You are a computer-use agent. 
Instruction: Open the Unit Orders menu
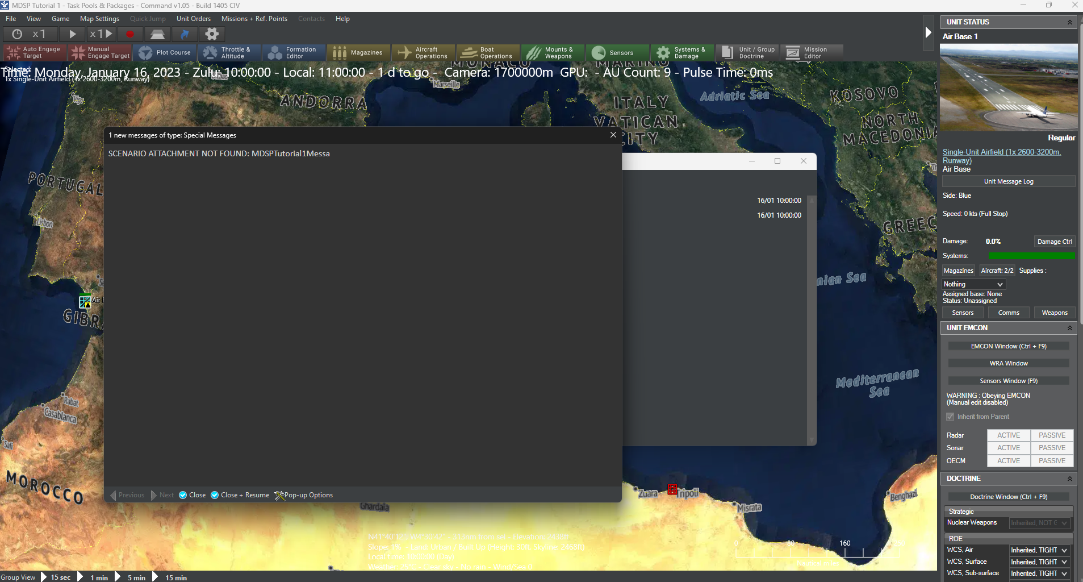tap(193, 19)
